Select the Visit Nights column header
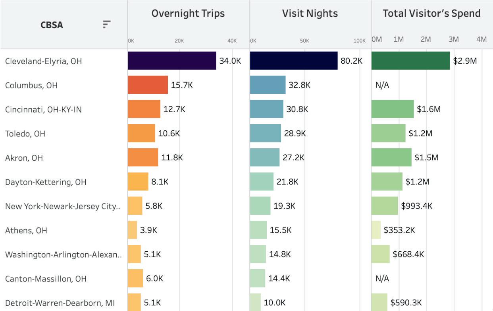 pos(310,14)
